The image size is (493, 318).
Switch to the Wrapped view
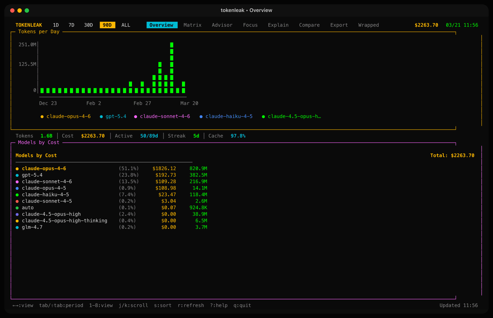coord(369,25)
